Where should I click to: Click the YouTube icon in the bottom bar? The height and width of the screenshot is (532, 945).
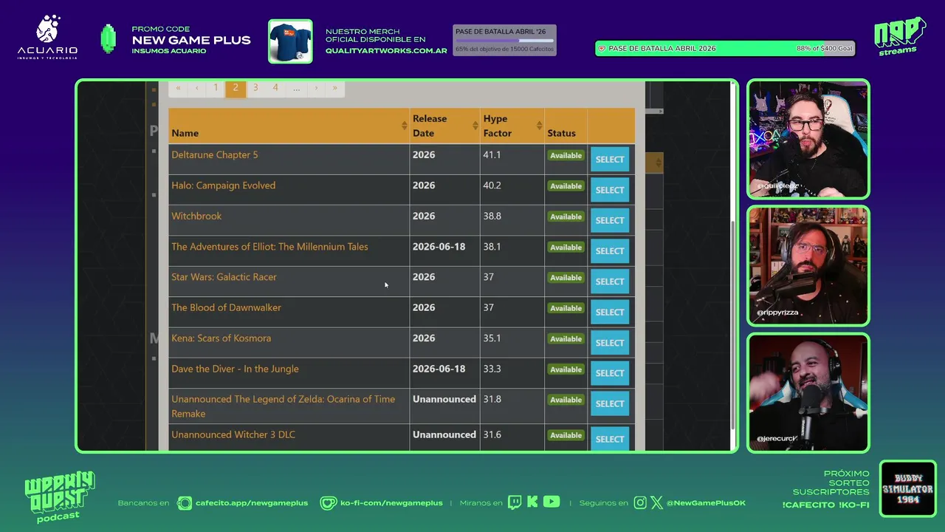click(x=551, y=502)
